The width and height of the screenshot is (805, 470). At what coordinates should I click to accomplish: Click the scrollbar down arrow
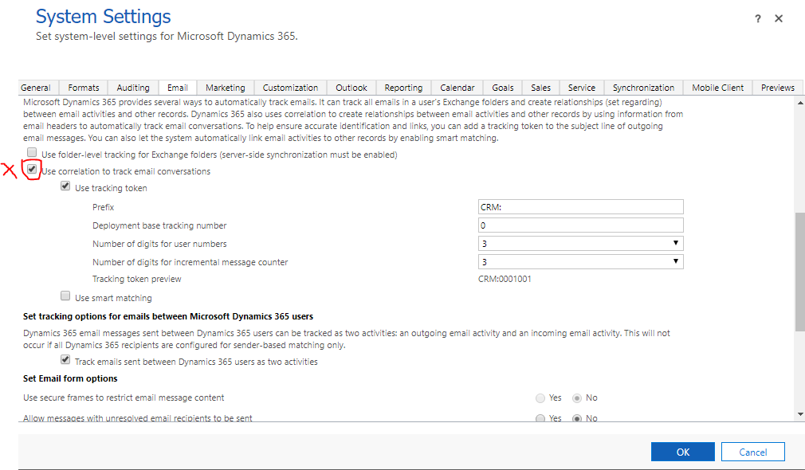click(800, 414)
